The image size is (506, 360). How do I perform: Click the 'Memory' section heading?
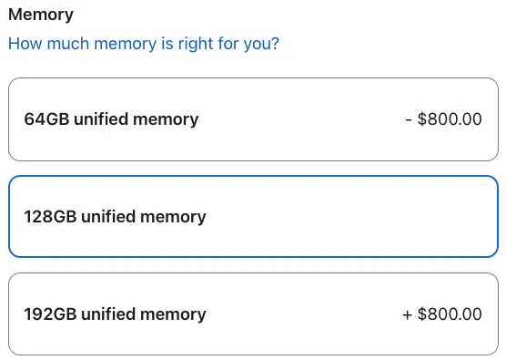pos(41,15)
